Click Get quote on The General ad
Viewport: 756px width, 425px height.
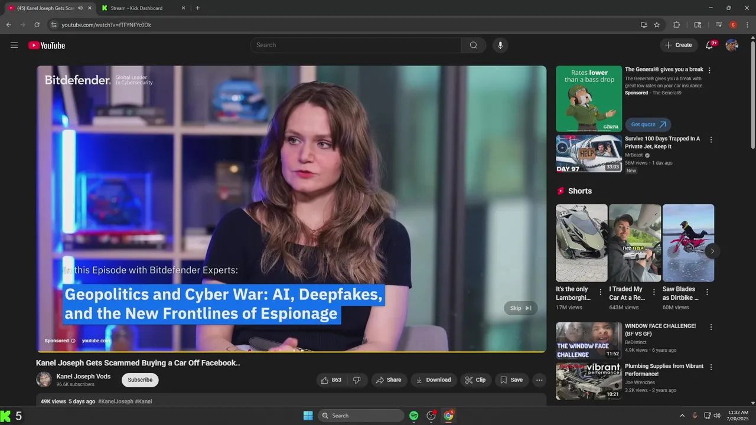coord(648,125)
